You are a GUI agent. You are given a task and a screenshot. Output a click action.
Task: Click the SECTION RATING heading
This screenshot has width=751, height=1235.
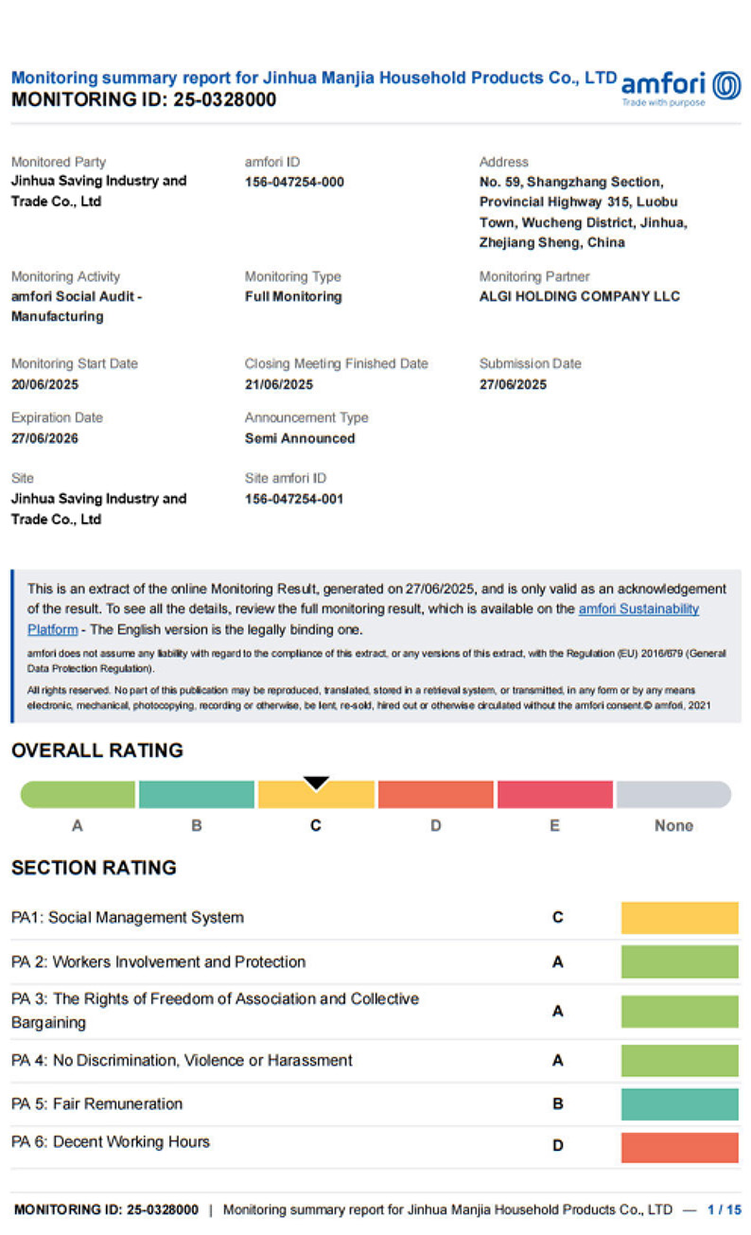(94, 868)
